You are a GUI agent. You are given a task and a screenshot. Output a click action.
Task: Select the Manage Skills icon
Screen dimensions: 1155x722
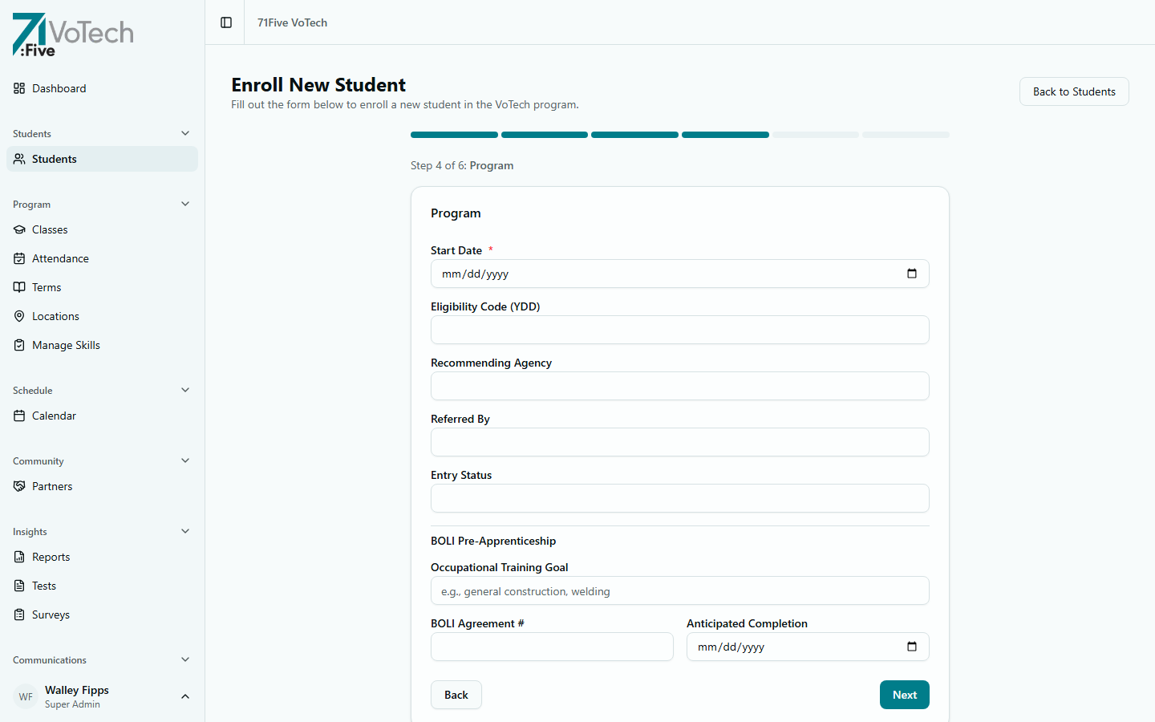tap(19, 345)
